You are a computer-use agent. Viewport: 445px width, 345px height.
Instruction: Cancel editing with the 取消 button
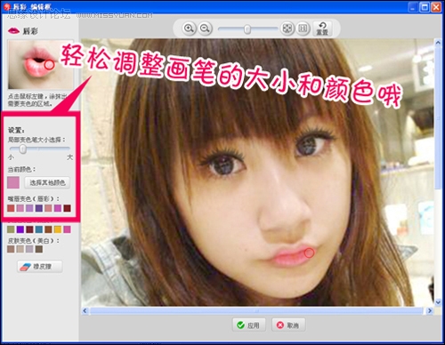pos(288,325)
